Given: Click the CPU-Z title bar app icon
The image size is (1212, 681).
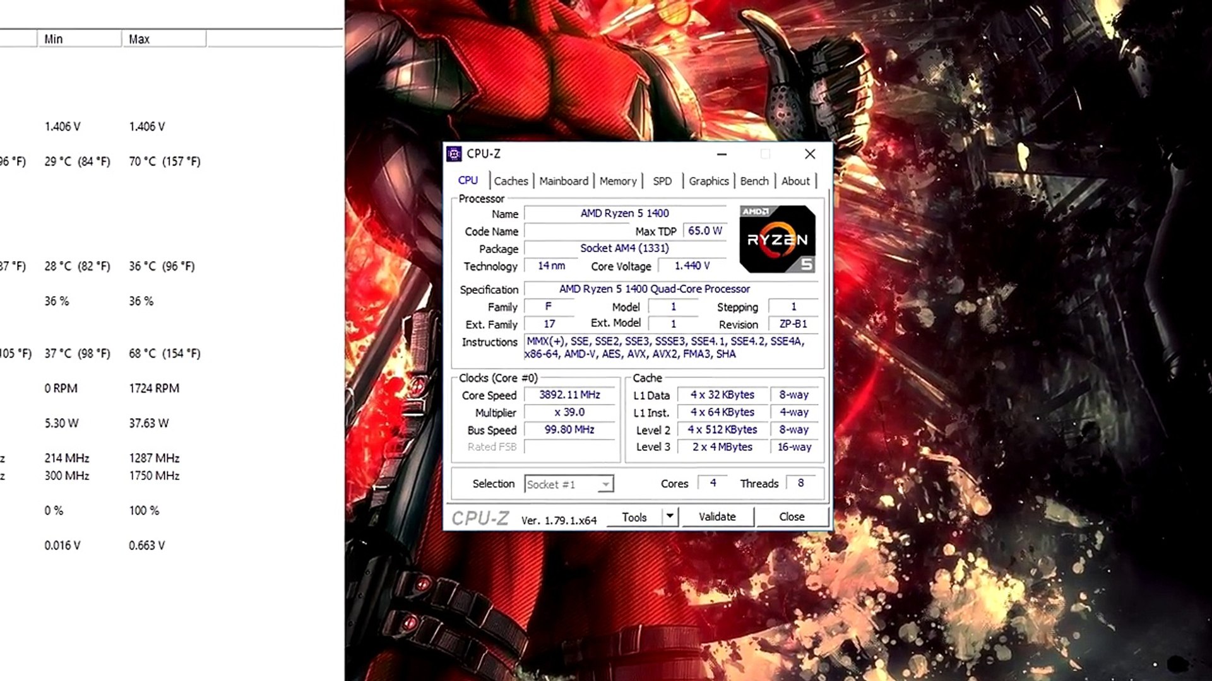Looking at the screenshot, I should coord(454,154).
